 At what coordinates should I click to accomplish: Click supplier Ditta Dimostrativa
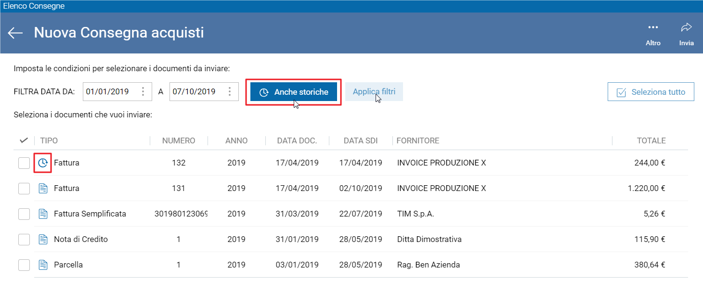430,239
